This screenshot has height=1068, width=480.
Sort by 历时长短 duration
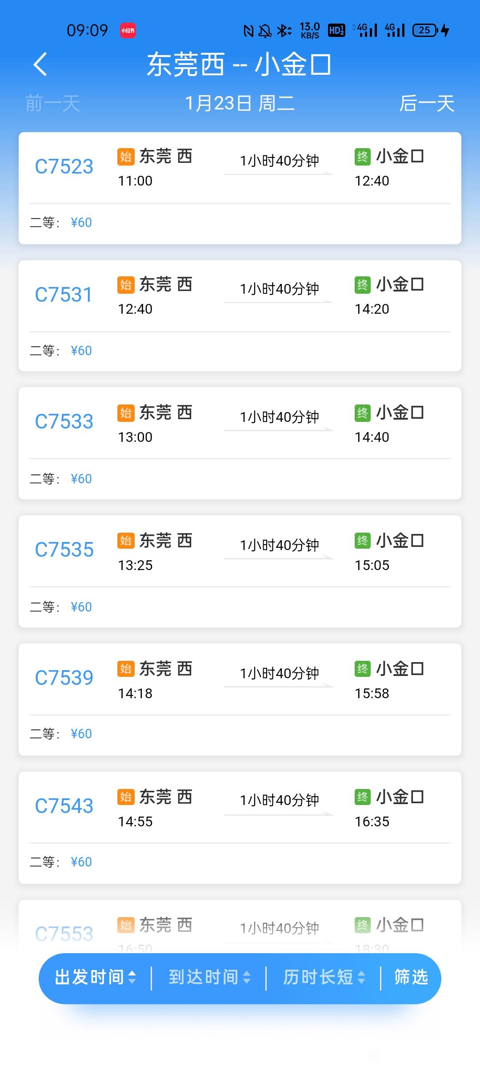point(324,977)
